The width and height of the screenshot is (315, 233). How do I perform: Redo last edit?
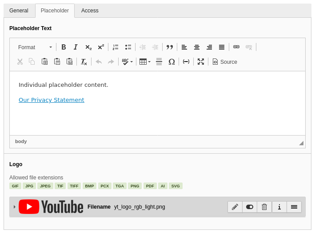coord(111,62)
